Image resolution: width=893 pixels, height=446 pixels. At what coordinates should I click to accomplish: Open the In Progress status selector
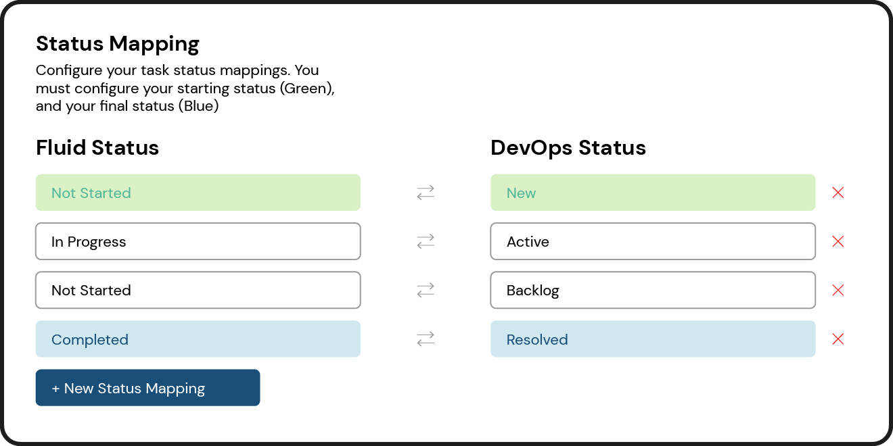198,241
